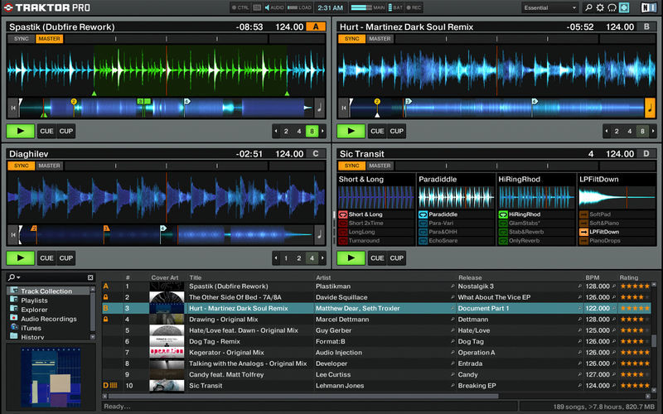Toggle the 8-beat loop on Deck A
663x414 pixels.
pos(312,132)
